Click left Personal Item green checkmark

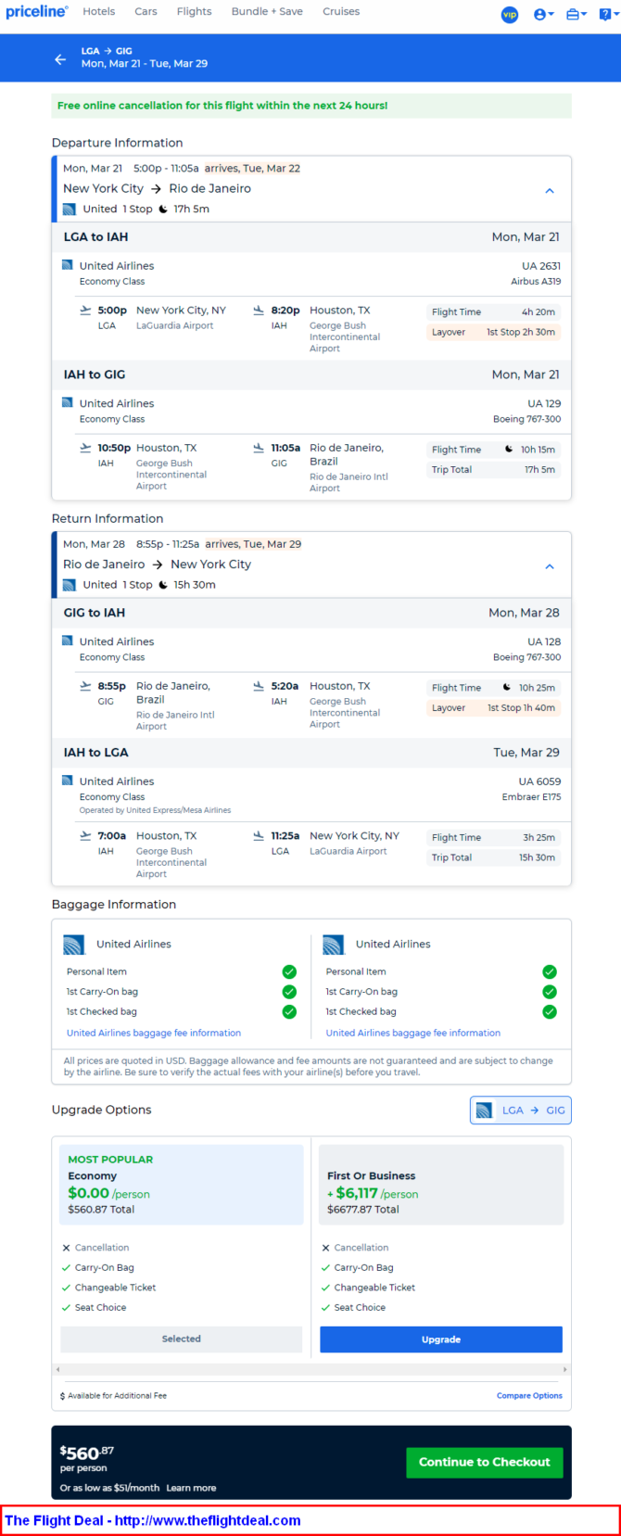click(289, 971)
